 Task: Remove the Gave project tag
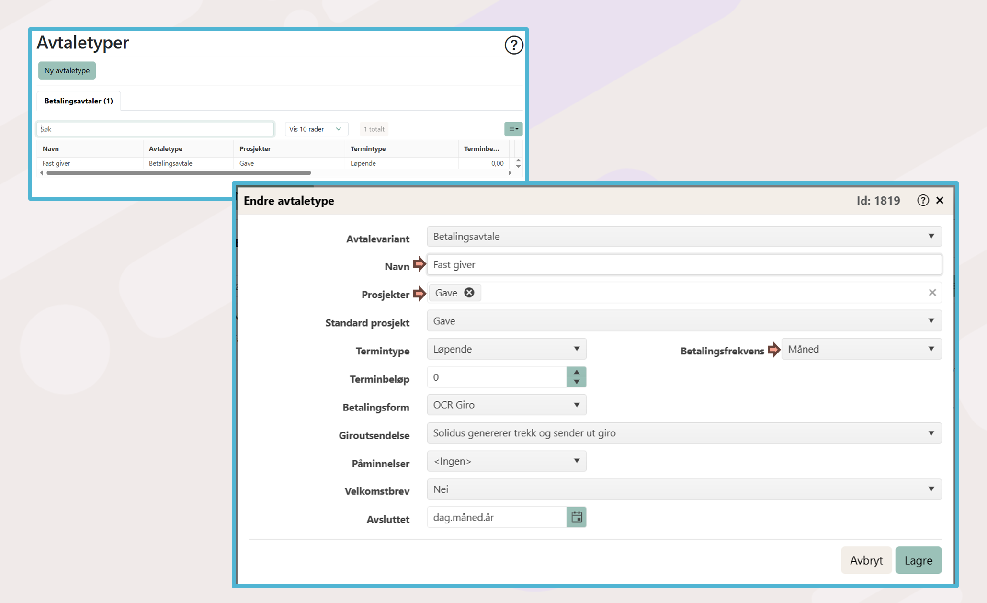[469, 293]
